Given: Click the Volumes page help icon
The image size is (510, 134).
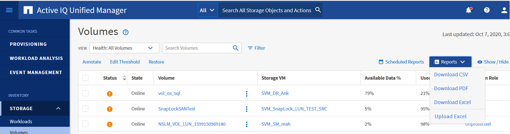Looking at the screenshot, I should (126, 32).
